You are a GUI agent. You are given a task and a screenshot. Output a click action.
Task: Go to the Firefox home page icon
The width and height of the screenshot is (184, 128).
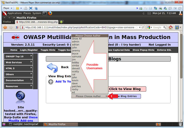[x=171, y=27]
